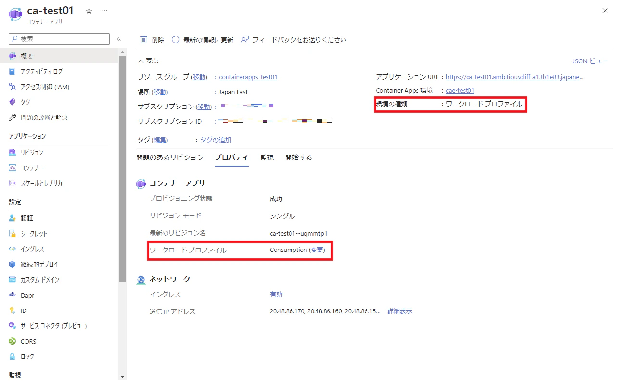Viewport: 620px width, 381px height.
Task: Click the Dapr sidebar icon
Action: (13, 295)
